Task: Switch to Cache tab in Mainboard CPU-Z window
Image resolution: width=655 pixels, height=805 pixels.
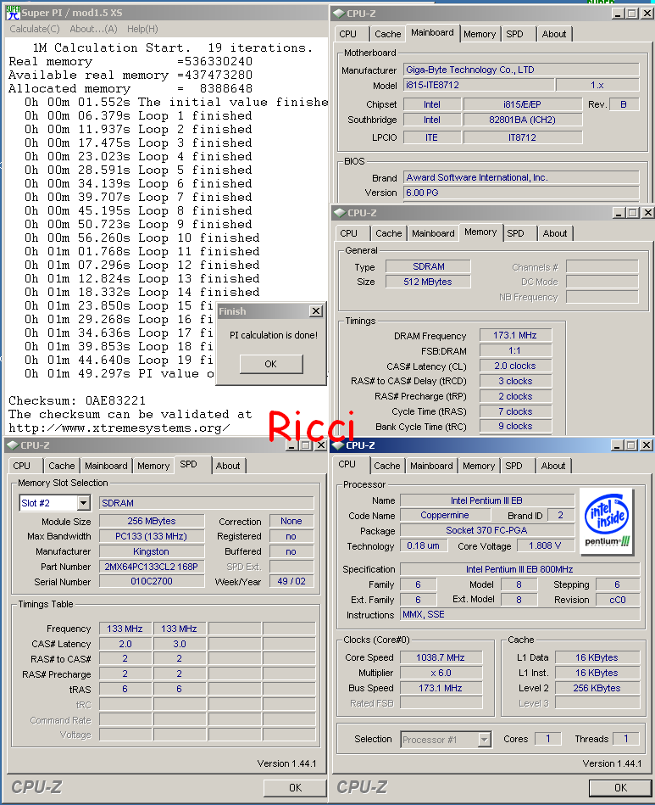Action: [388, 34]
